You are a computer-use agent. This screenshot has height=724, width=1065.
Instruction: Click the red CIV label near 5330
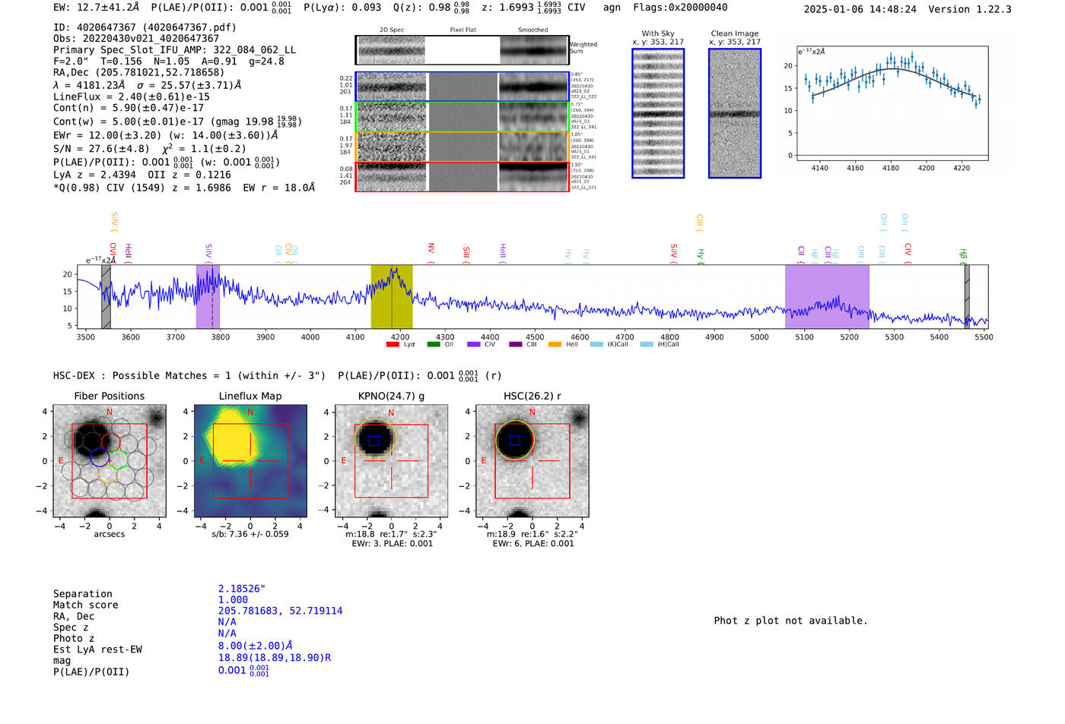tap(908, 252)
